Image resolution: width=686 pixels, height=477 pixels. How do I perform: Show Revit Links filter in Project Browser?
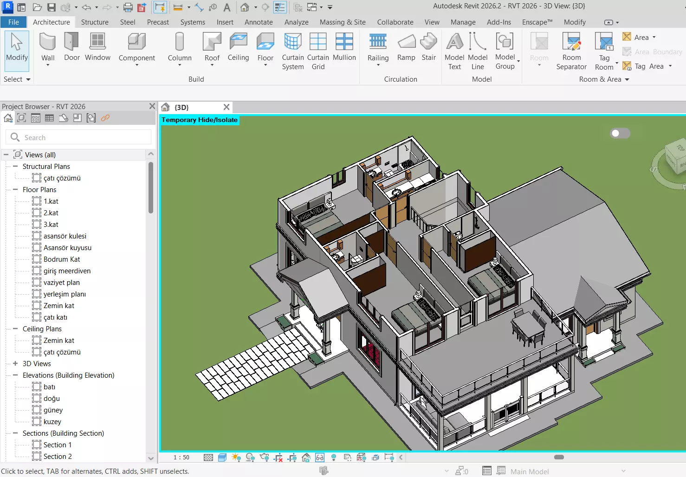click(x=105, y=118)
